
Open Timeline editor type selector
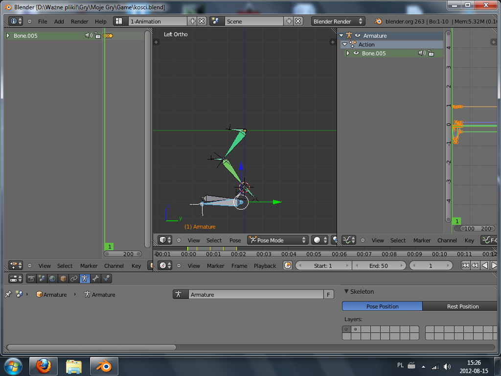(165, 266)
